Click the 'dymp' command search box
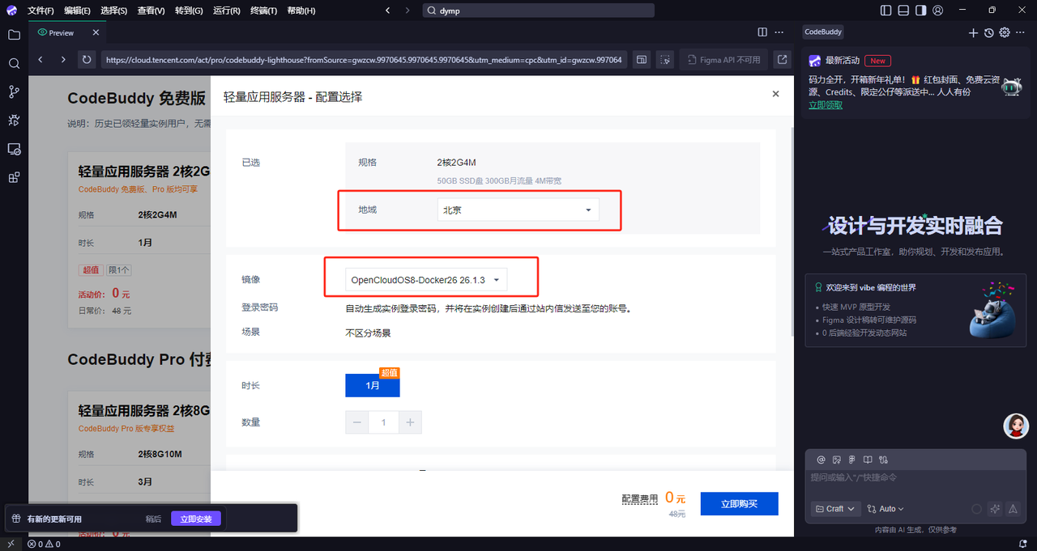Screen dimensions: 1037x551 (539, 11)
